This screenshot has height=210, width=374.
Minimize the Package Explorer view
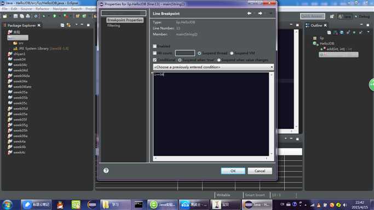(82, 25)
